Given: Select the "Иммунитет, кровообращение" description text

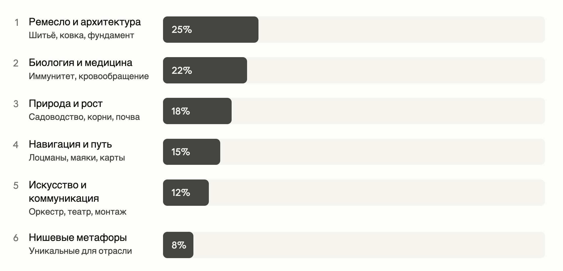Looking at the screenshot, I should point(89,76).
